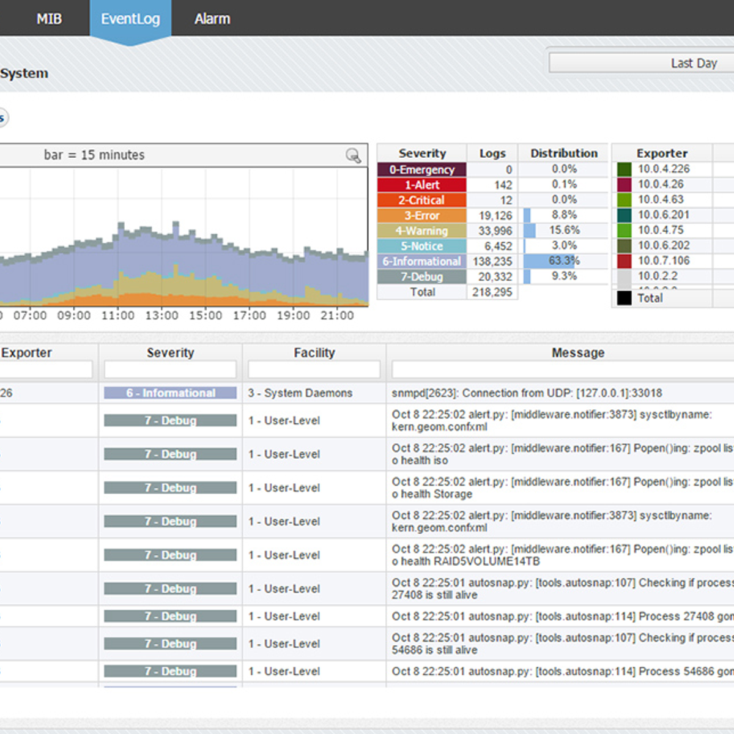Screen dimensions: 734x734
Task: Select the 10.0.4.226 exporter color square
Action: tap(624, 169)
